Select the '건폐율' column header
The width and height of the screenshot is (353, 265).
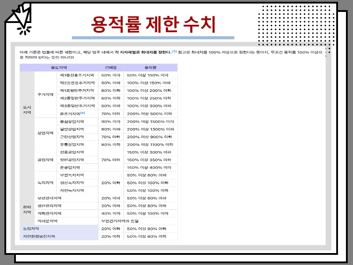(x=111, y=68)
